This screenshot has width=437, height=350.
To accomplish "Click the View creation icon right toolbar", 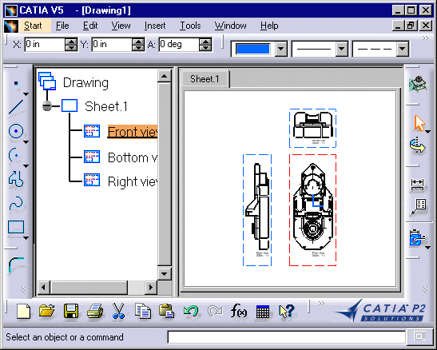I will pos(416,237).
